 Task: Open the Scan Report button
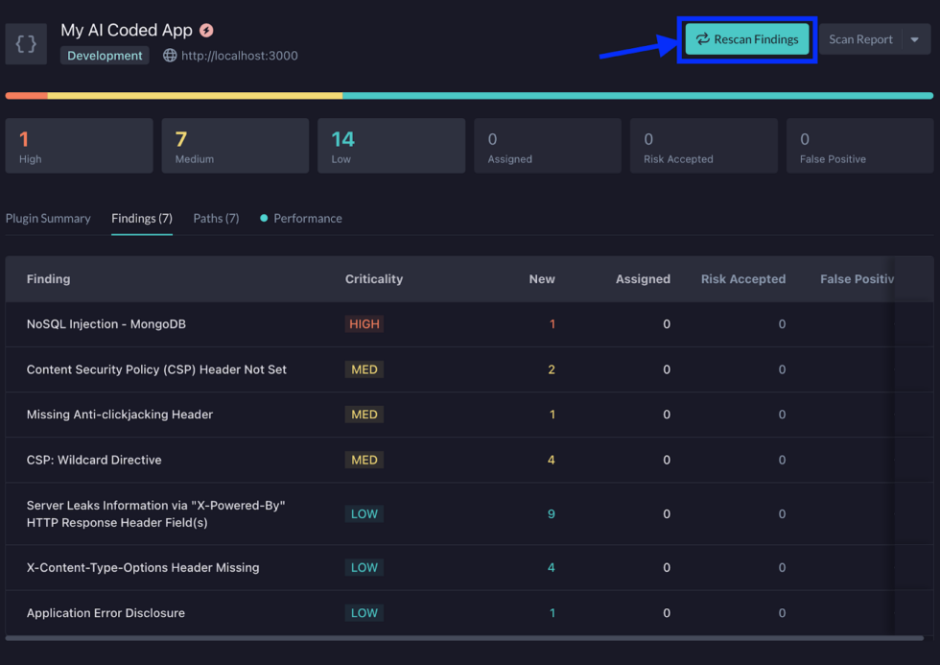click(860, 39)
